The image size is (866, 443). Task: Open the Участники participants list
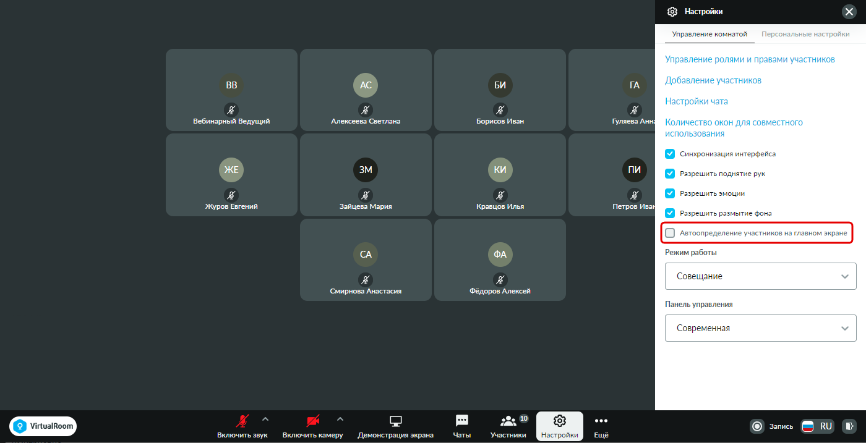(x=508, y=426)
